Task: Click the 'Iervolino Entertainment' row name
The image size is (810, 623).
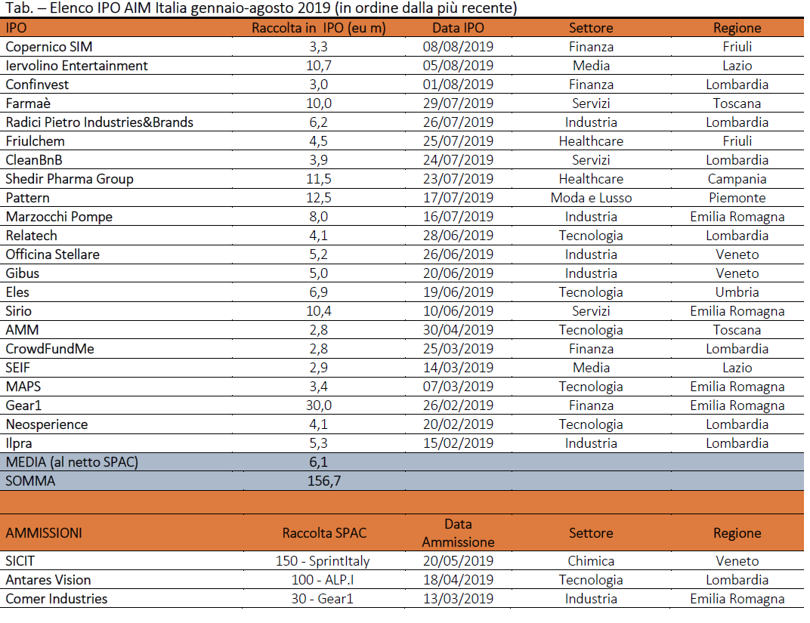Action: (x=76, y=66)
